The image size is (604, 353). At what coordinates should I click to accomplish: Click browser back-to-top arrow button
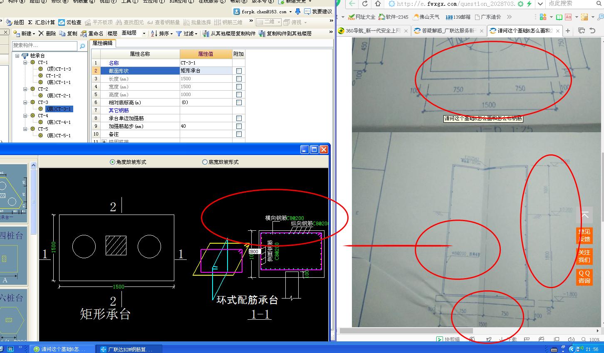584,215
